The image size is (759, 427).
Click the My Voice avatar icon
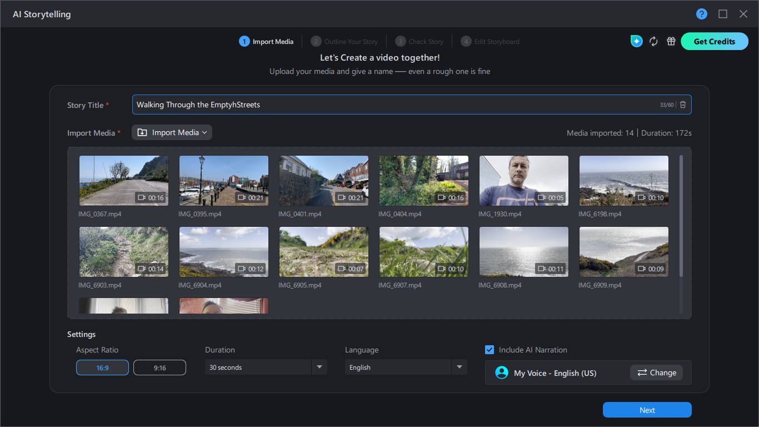(502, 373)
